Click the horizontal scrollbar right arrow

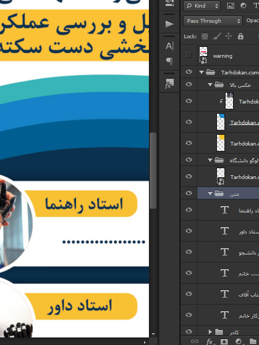(145, 342)
